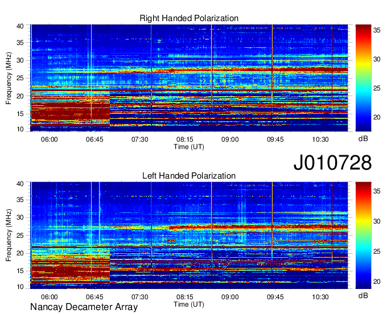Click 35 MHz tick on Right Handed frequency axis
The height and width of the screenshot is (314, 387).
point(20,43)
